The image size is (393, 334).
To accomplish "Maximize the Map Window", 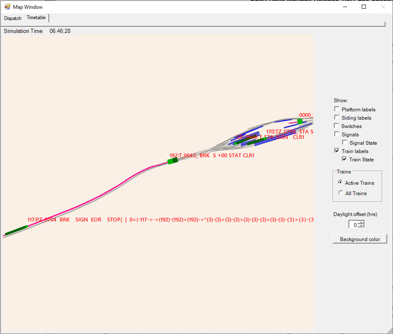I will click(364, 7).
